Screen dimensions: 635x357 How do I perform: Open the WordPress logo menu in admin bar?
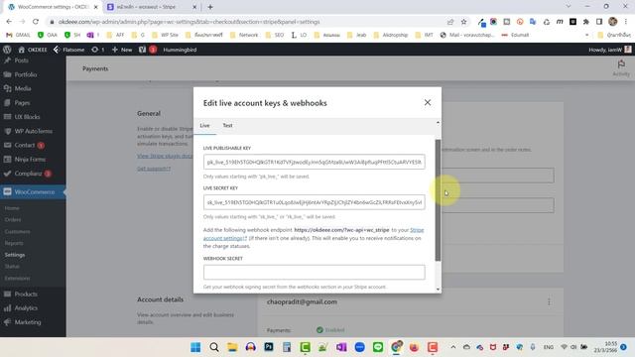pos(7,50)
